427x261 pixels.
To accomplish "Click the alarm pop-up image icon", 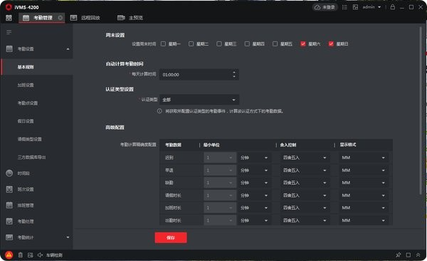I will 30,255.
